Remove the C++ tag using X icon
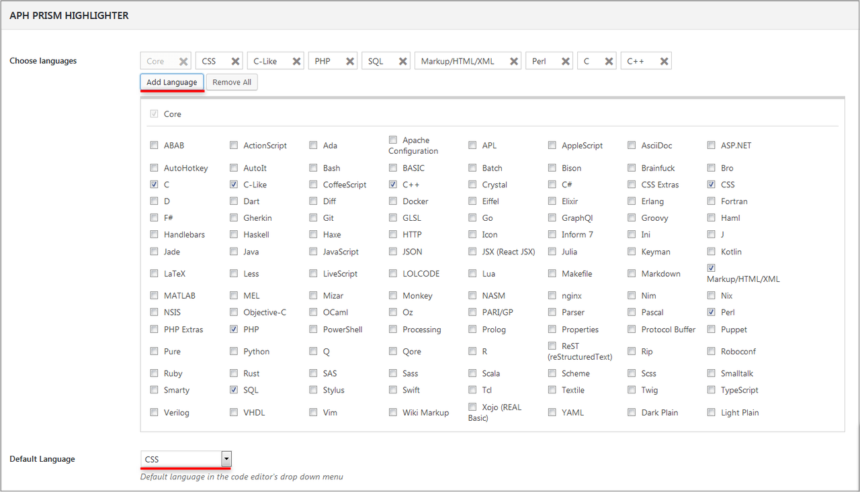Screen dimensions: 860x492 coord(664,61)
